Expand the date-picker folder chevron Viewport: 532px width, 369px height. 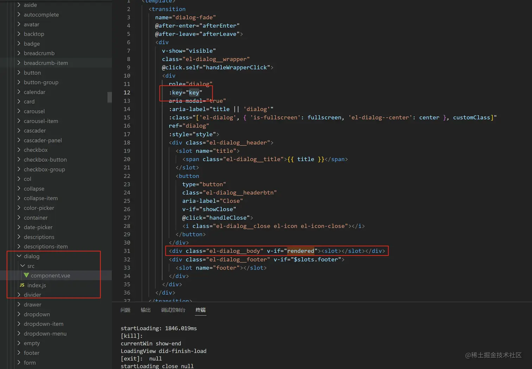(19, 227)
